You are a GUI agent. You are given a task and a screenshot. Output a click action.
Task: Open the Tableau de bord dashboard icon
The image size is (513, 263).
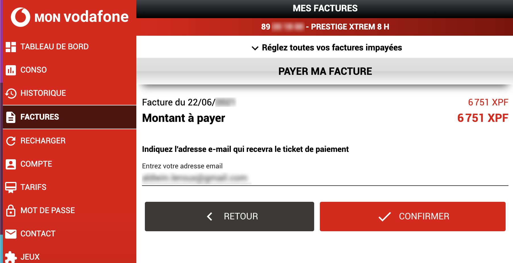coord(11,47)
